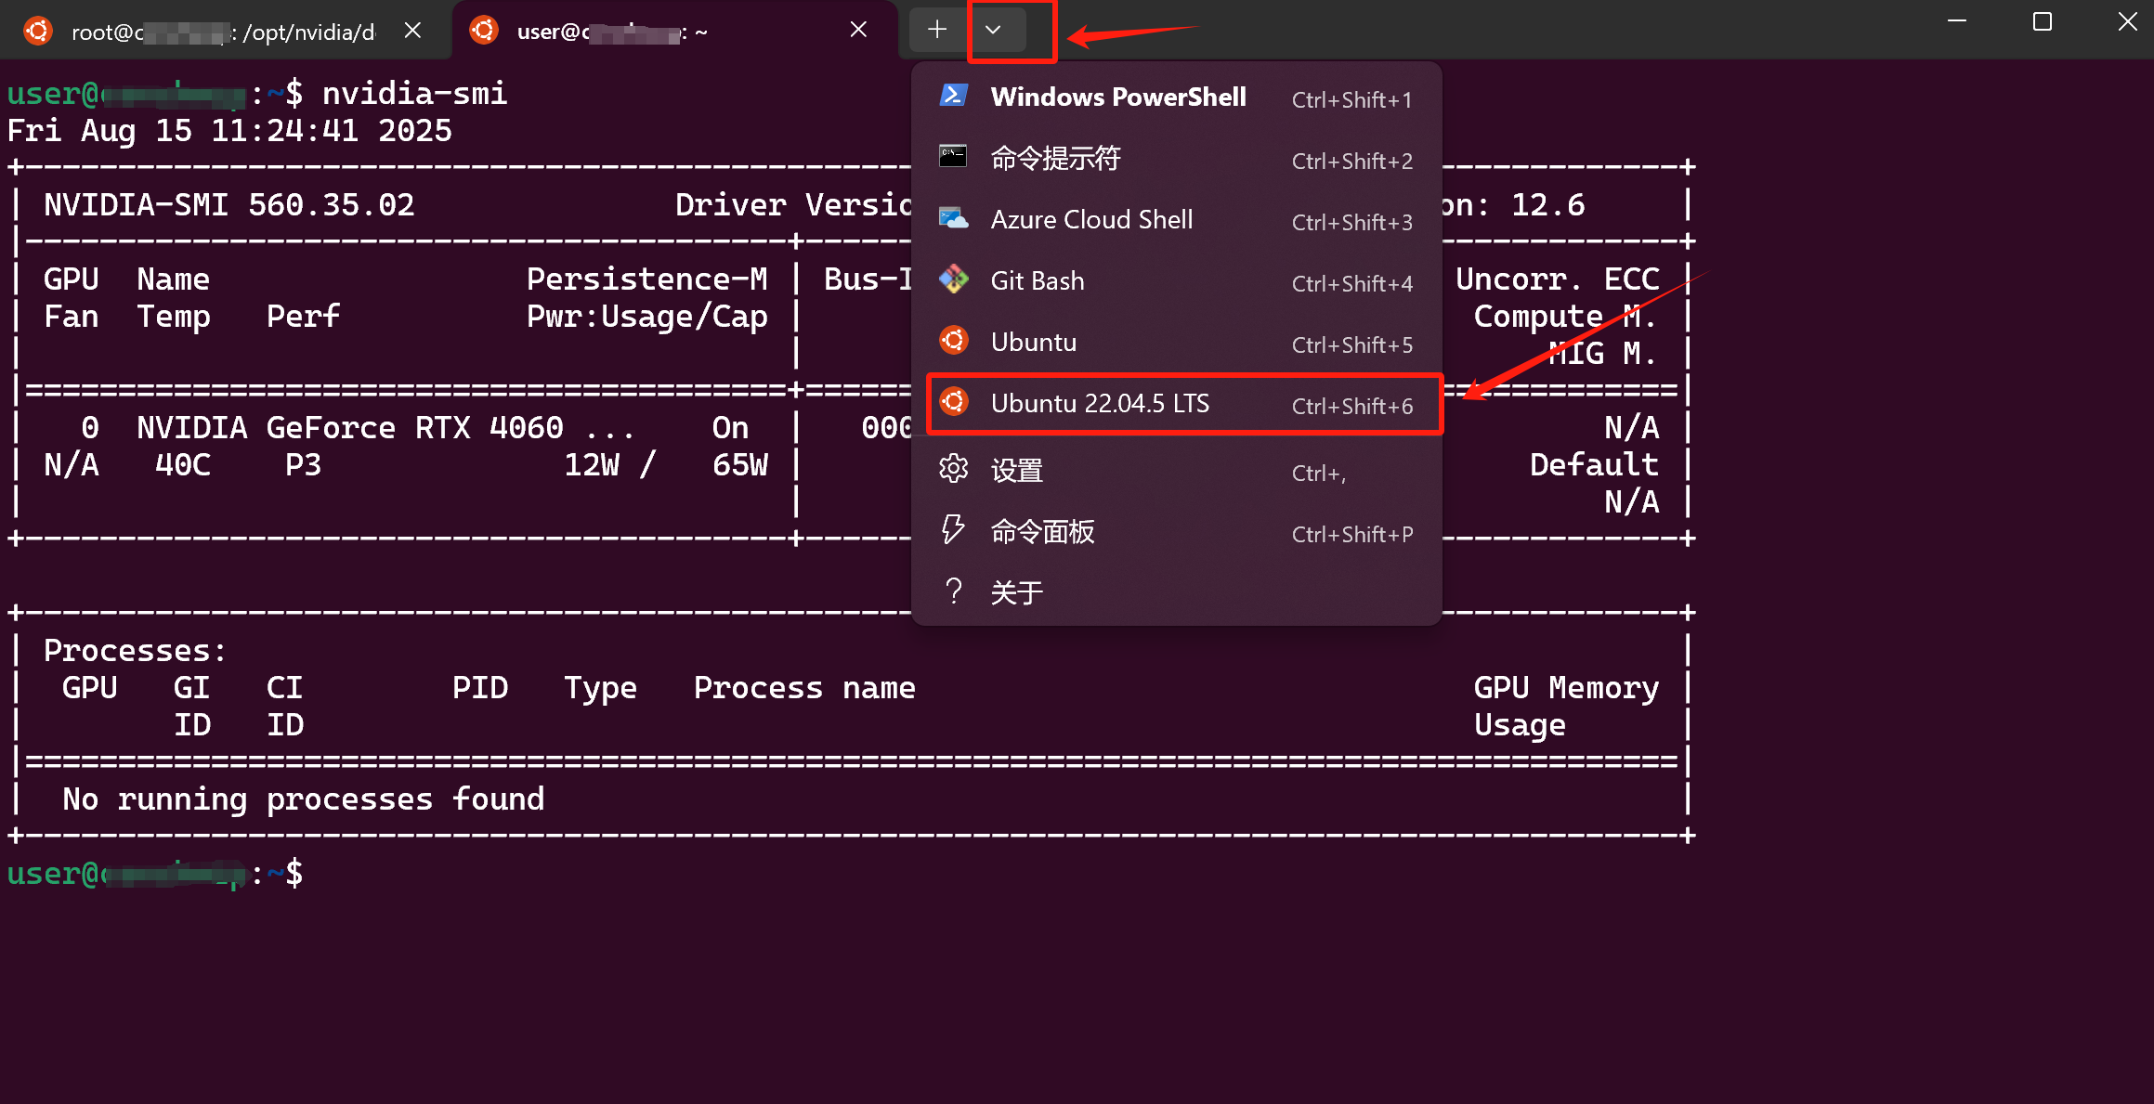Open settings via the gear icon

pyautogui.click(x=953, y=469)
